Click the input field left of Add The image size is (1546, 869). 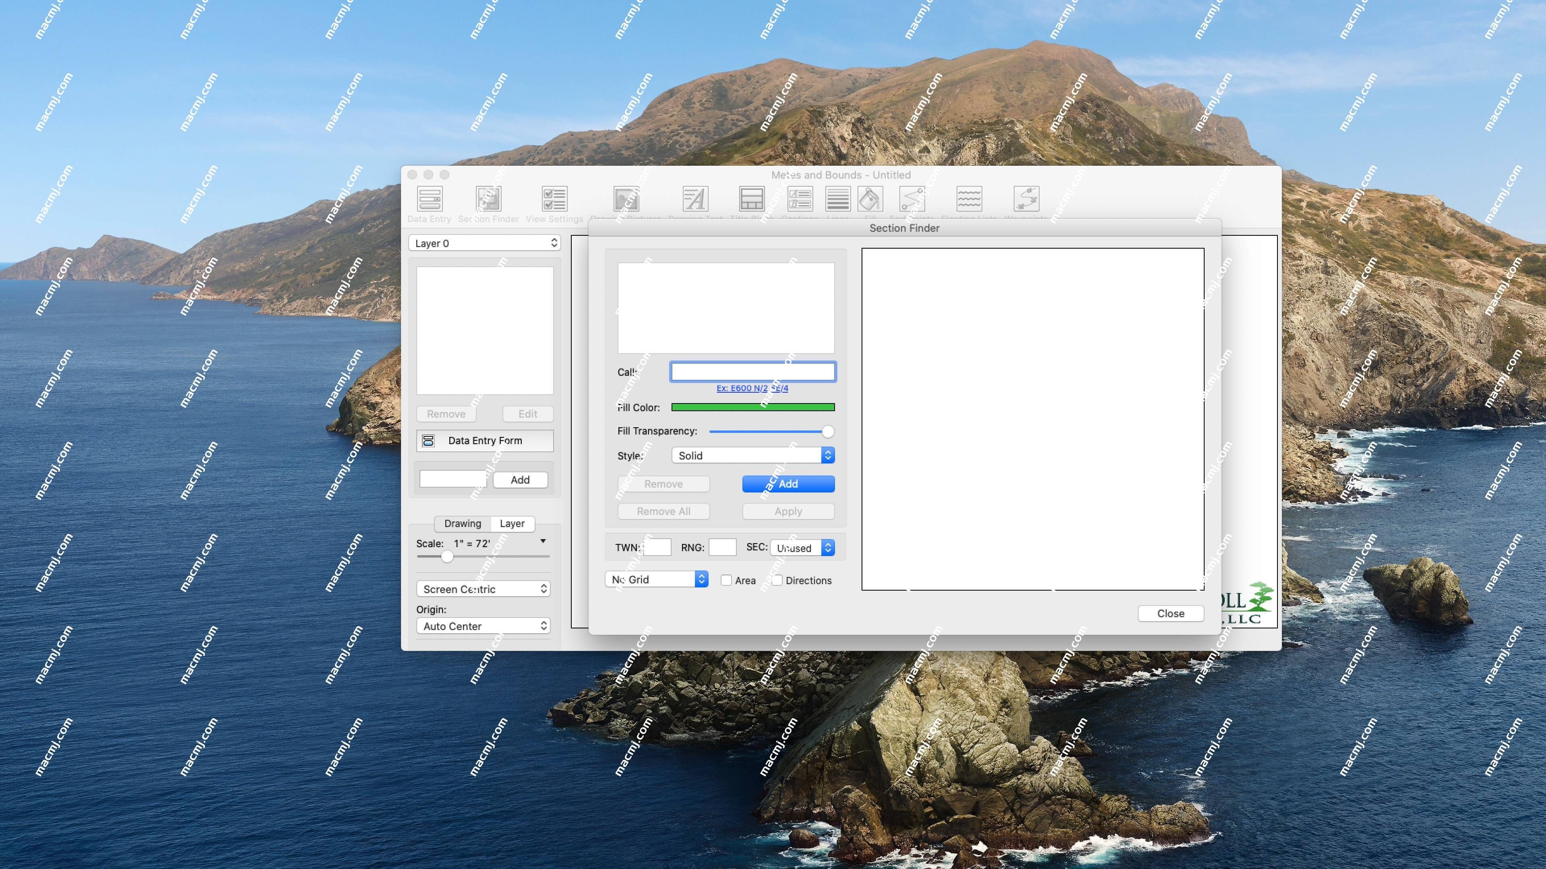[453, 479]
